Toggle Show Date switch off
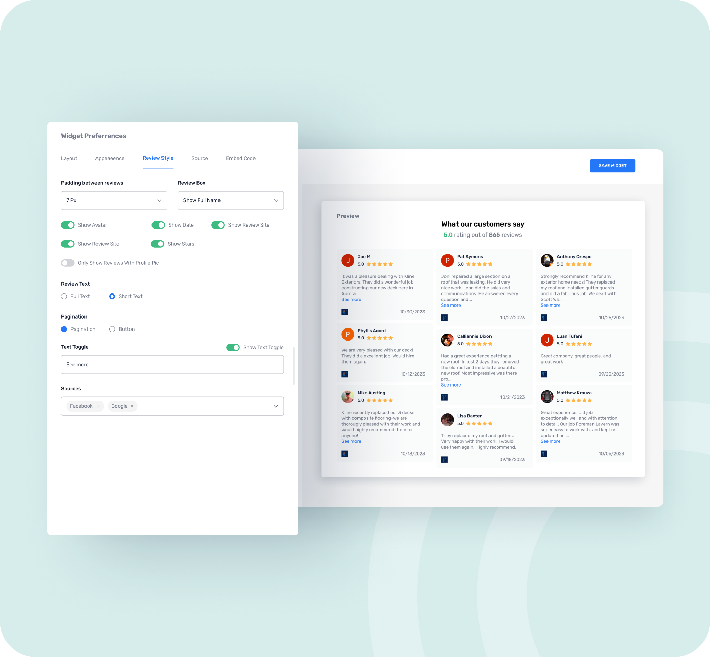Screen dimensions: 710x657 coord(158,224)
